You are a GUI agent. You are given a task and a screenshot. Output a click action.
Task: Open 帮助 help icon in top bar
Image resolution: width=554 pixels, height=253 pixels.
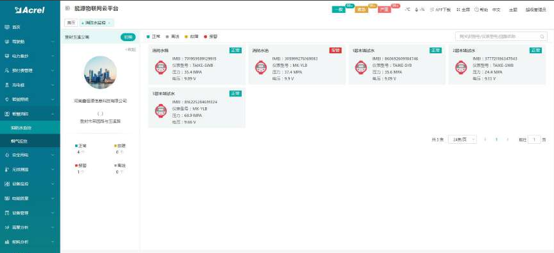click(x=476, y=10)
